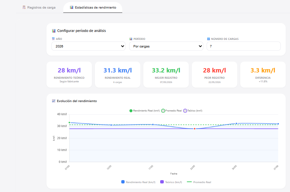This screenshot has height=192, width=290.
Task: Click the red data point at 22/05
Action: pos(194,129)
